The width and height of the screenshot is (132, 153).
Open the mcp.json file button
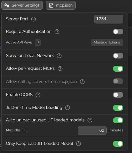pyautogui.click(x=61, y=5)
